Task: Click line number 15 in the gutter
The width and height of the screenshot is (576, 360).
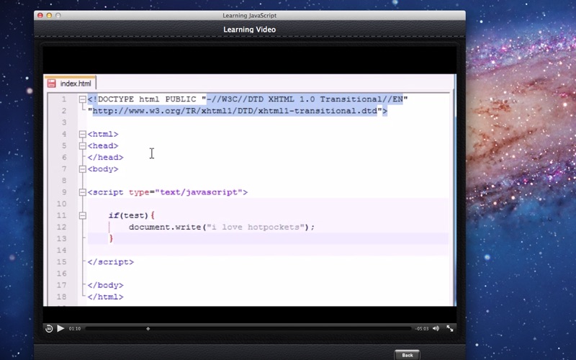Action: coord(63,262)
